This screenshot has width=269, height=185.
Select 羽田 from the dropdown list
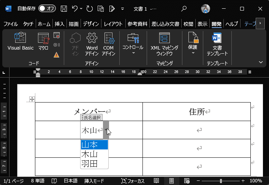pyautogui.click(x=90, y=163)
